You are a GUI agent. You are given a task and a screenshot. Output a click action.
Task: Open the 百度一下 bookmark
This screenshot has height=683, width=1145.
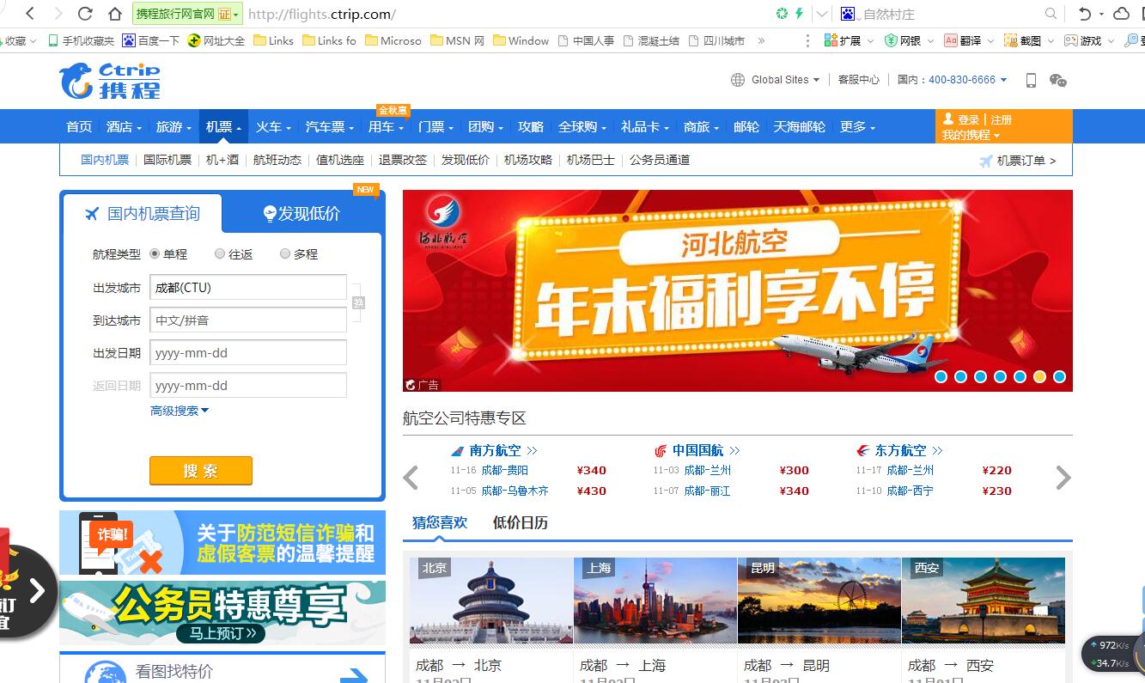151,40
